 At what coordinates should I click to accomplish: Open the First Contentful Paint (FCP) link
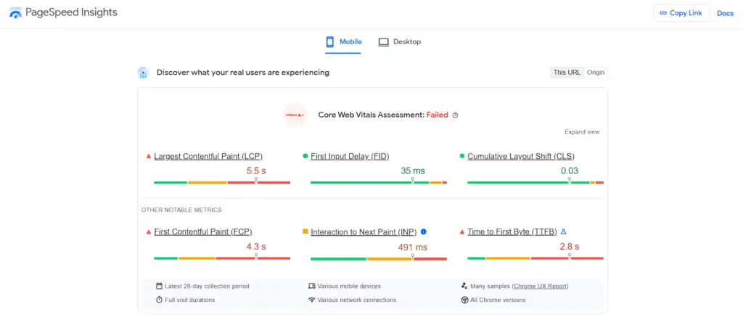click(203, 231)
